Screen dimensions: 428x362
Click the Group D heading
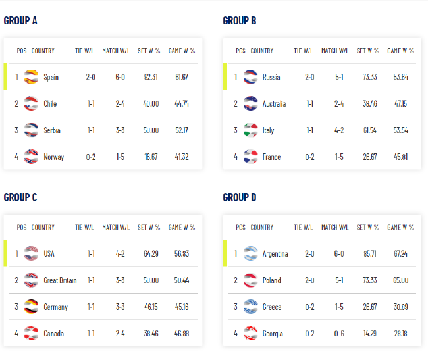tap(240, 197)
